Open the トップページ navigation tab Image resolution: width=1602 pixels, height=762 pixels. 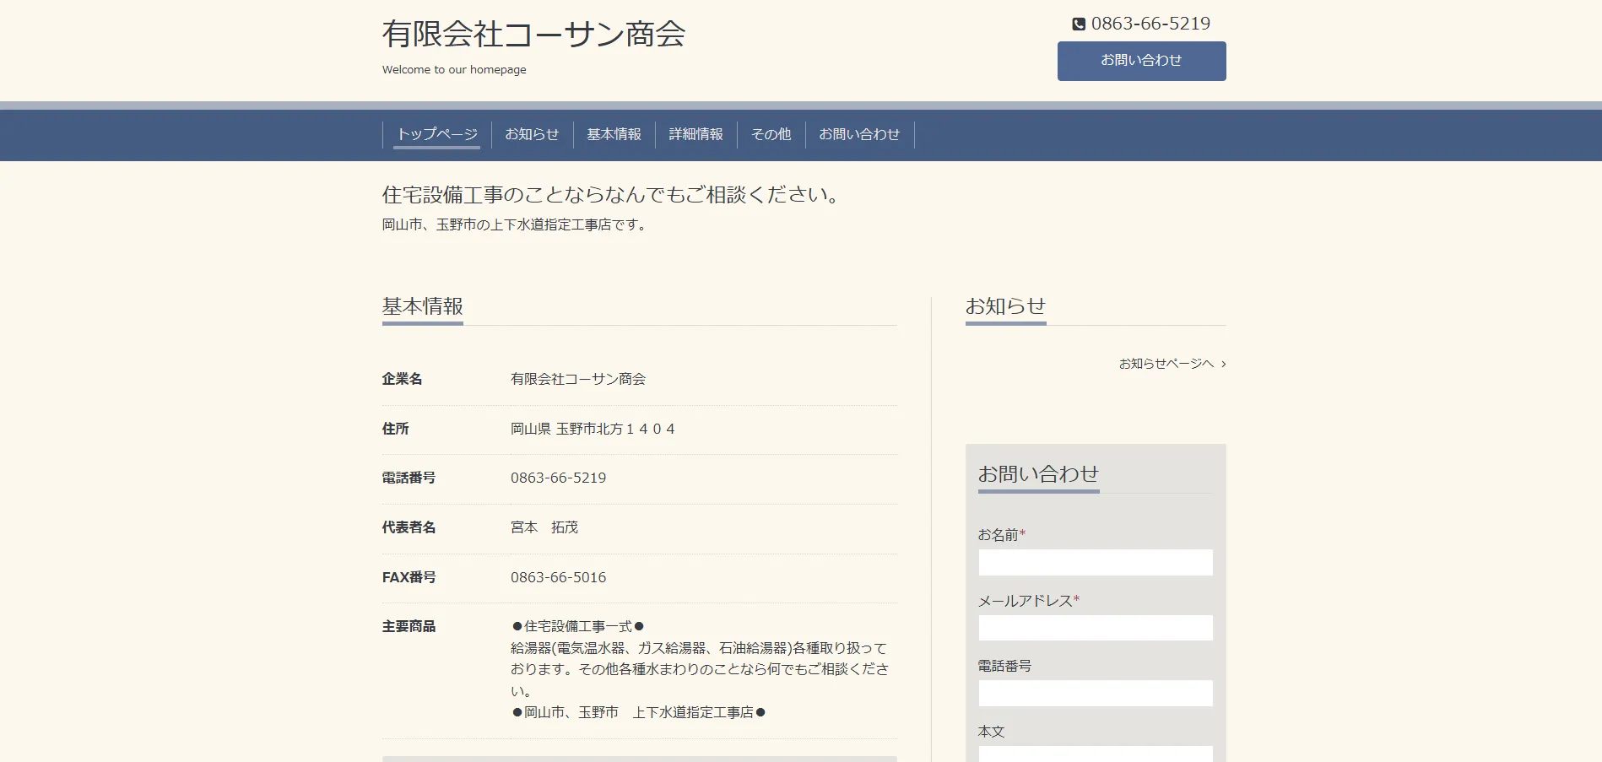[437, 134]
